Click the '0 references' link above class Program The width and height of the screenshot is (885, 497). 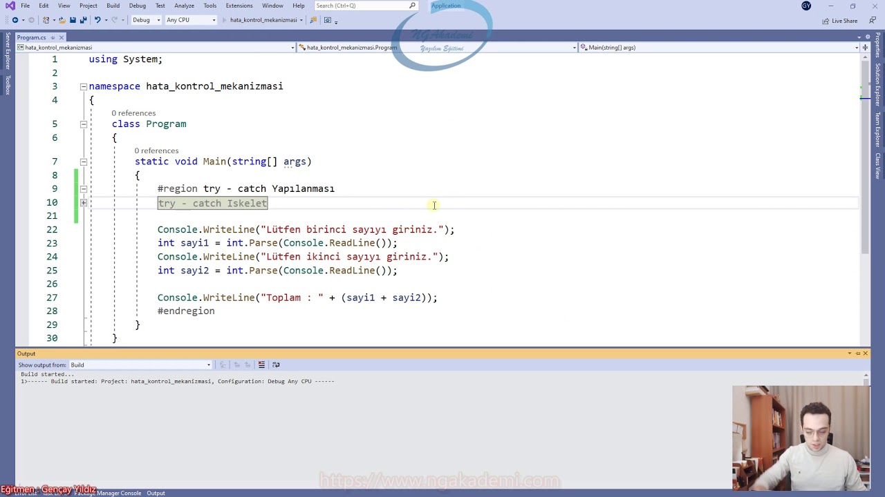(x=133, y=113)
